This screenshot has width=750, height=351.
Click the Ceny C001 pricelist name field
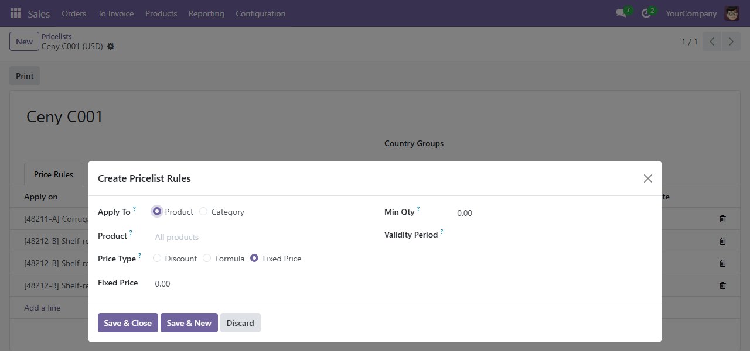[x=64, y=116]
